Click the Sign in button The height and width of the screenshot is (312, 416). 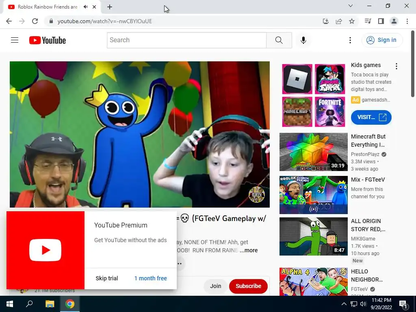pos(382,40)
